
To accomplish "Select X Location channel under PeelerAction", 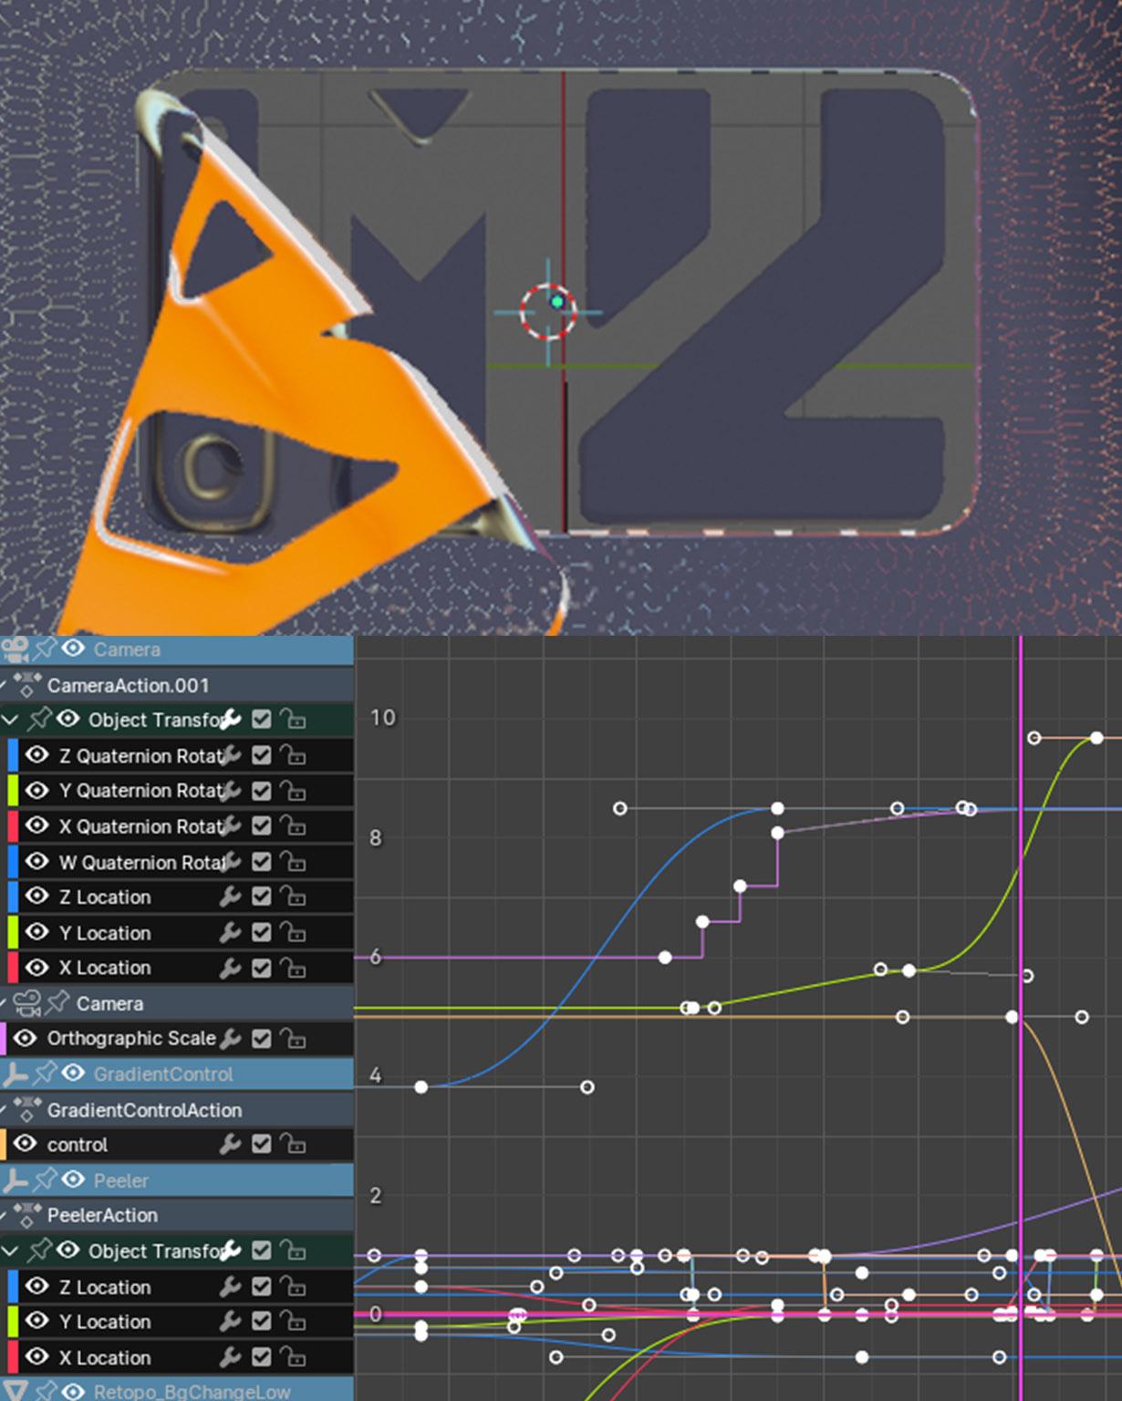I will coord(105,1357).
